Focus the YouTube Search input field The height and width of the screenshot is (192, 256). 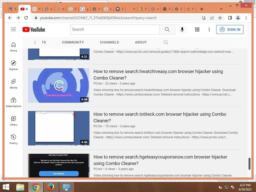[115, 29]
